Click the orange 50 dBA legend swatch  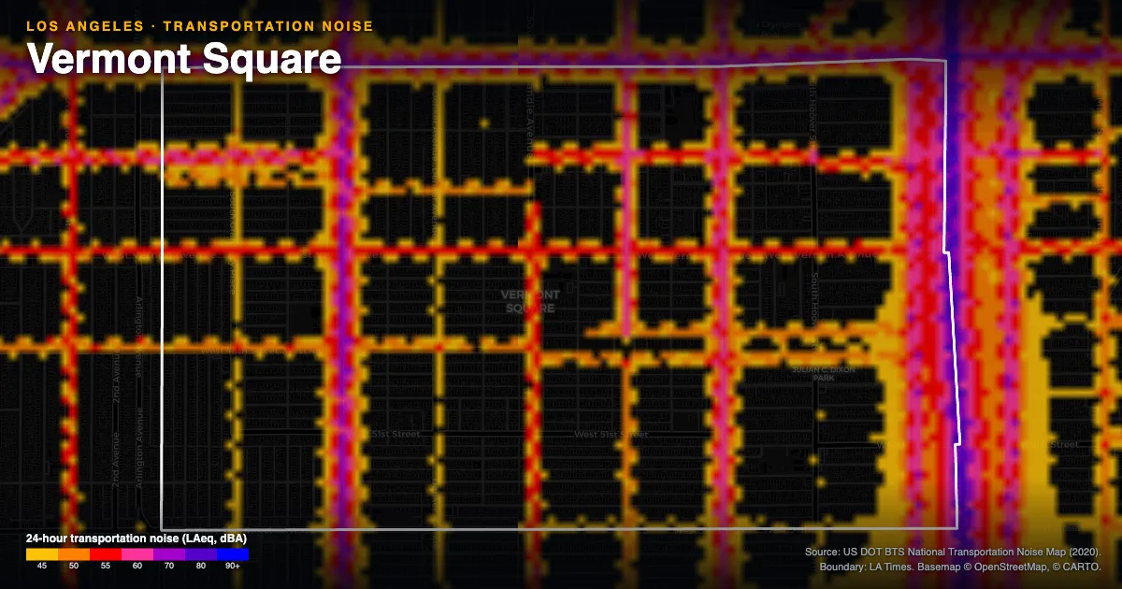[74, 553]
